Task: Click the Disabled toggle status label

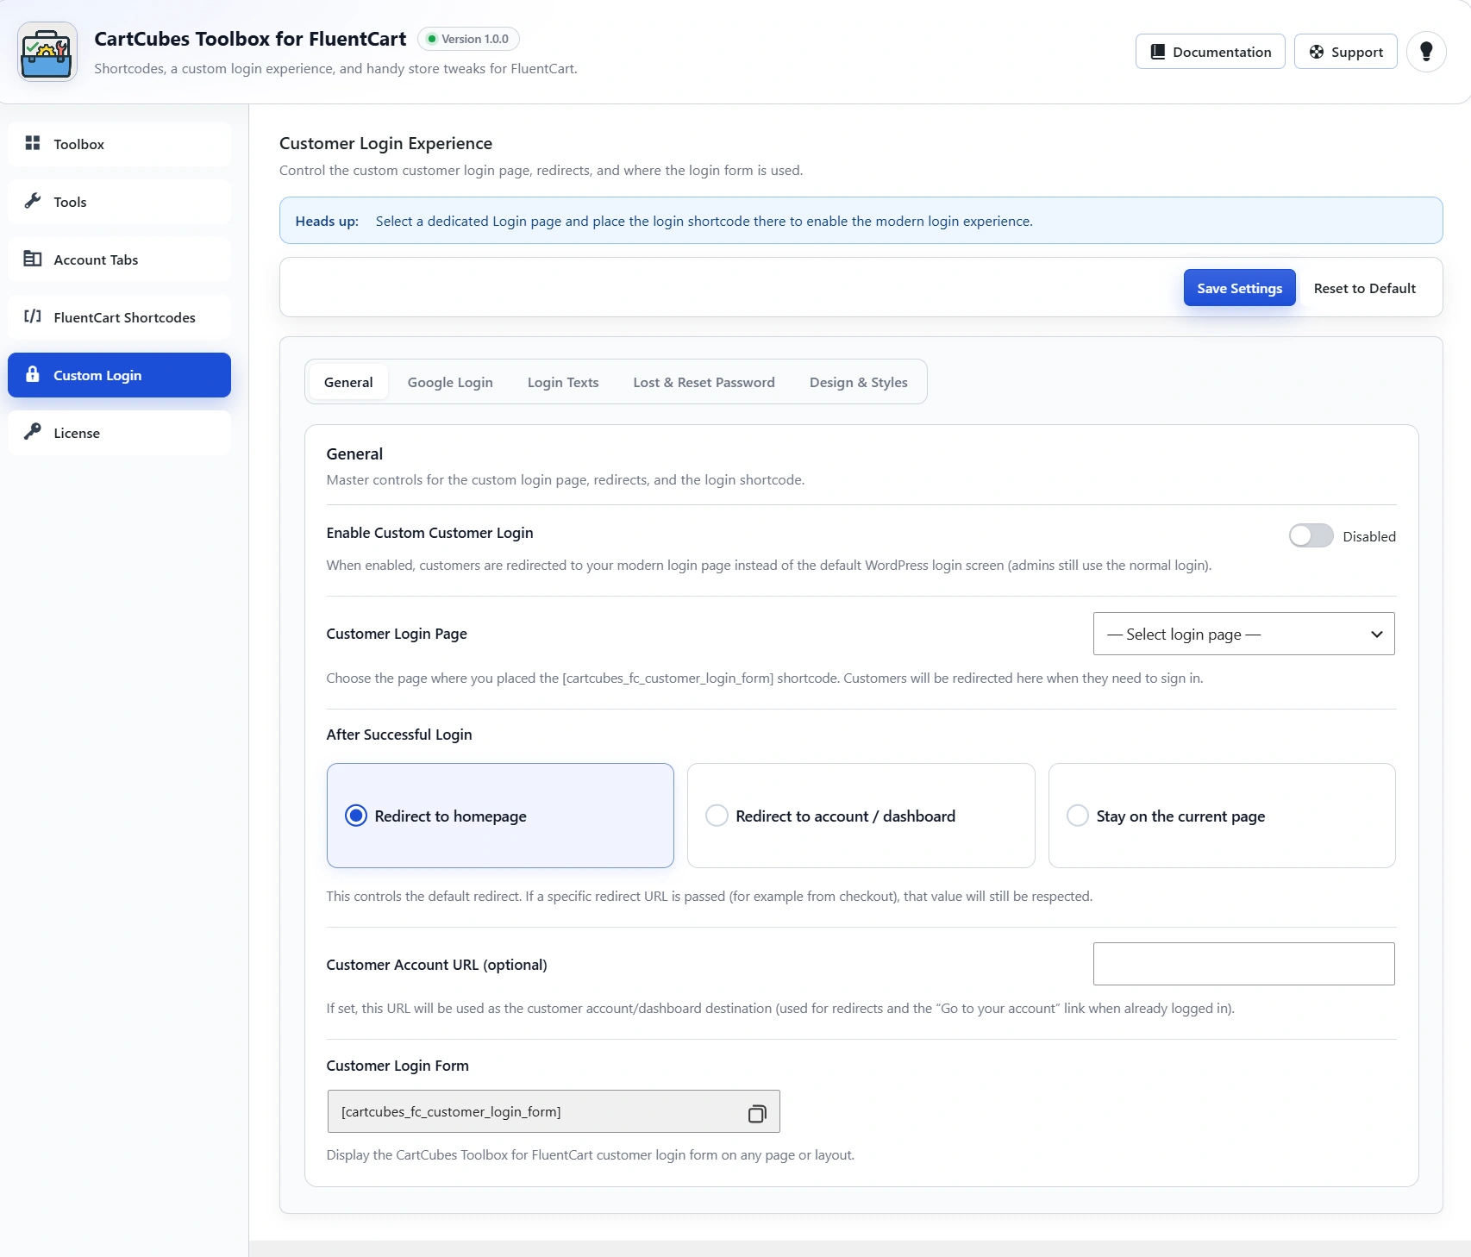Action: (1368, 536)
